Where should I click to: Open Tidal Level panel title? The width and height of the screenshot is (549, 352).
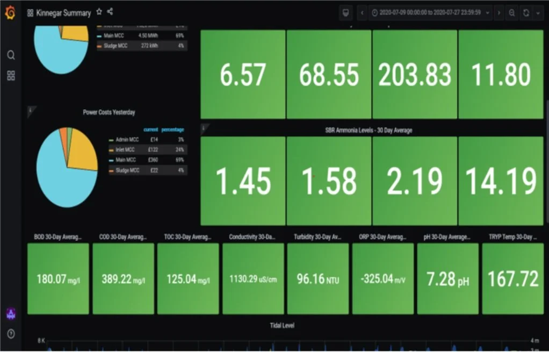[x=282, y=325]
